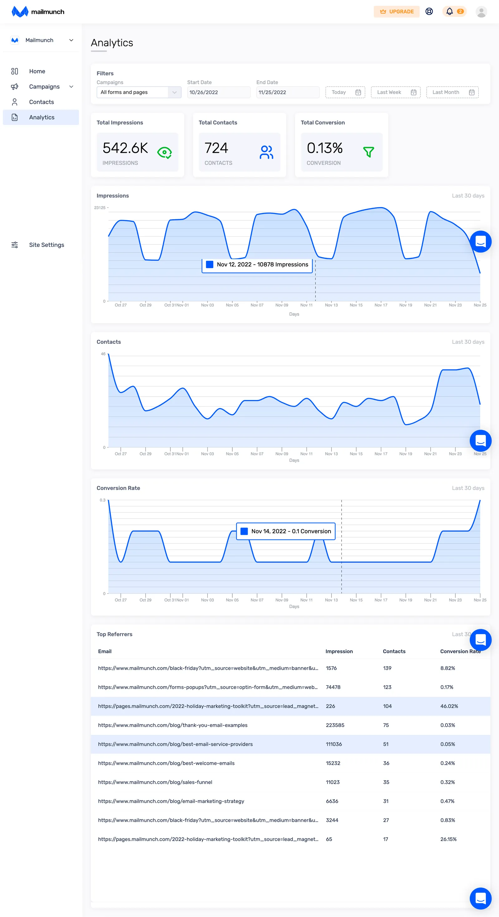The height and width of the screenshot is (917, 499).
Task: Click blue swatch in Nov 12 tooltip
Action: click(210, 264)
